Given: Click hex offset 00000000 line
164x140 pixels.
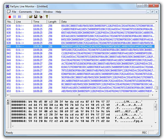Looking at the screenshot, I should click(77, 102).
